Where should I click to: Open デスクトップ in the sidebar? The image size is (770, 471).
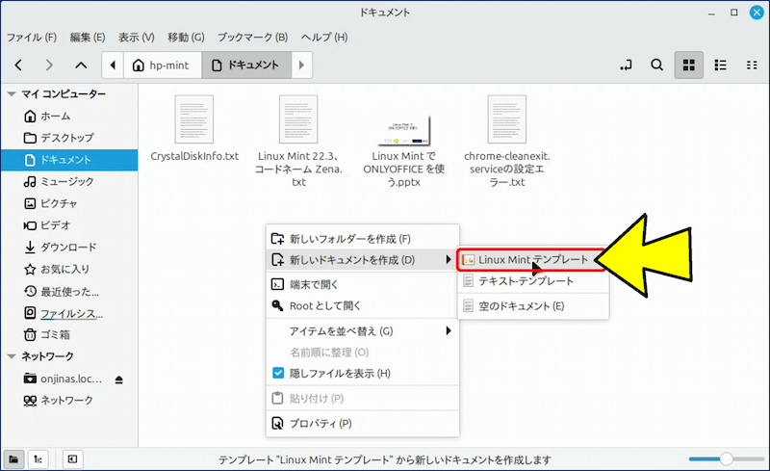[68, 138]
